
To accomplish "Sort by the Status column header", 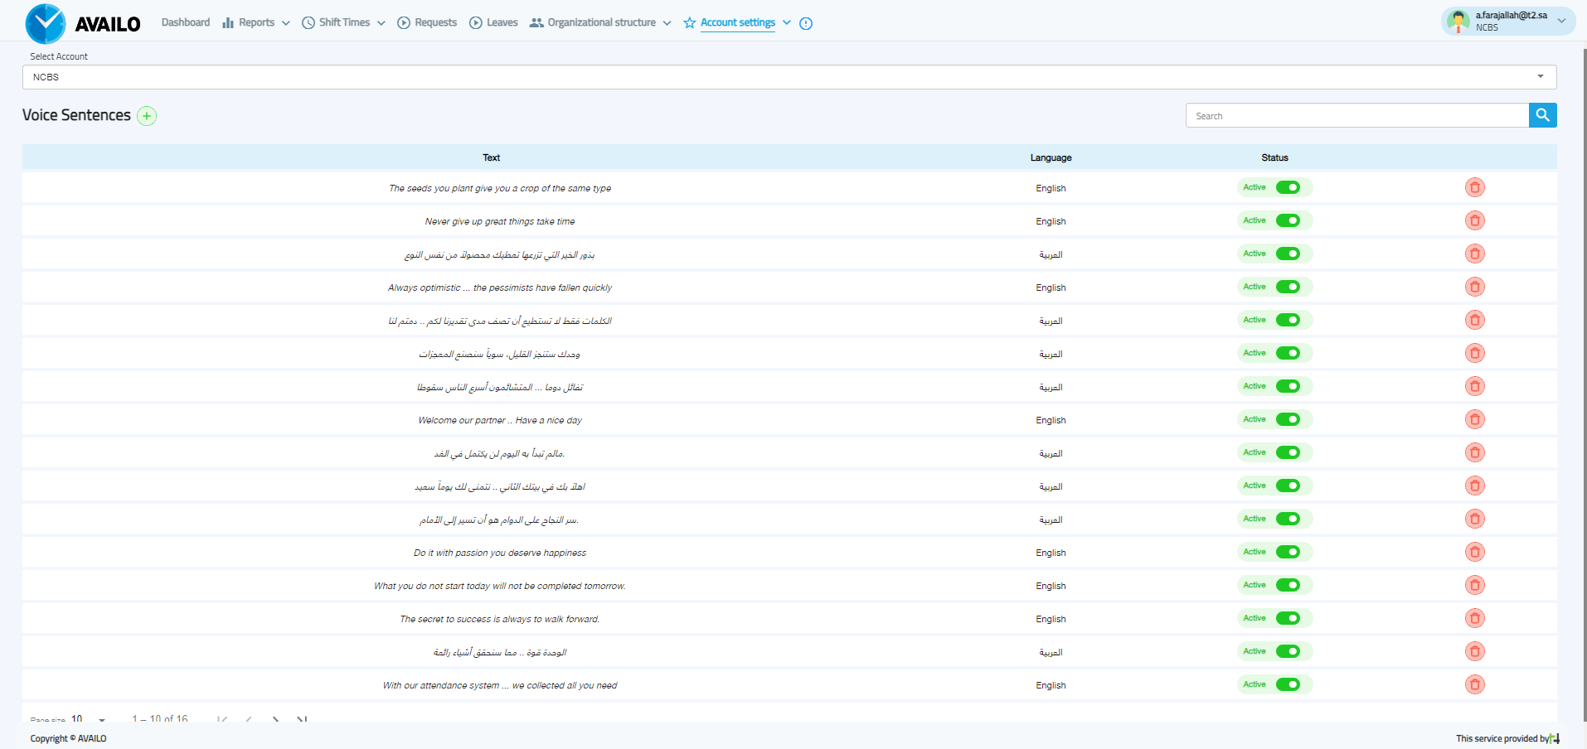I will click(1274, 157).
